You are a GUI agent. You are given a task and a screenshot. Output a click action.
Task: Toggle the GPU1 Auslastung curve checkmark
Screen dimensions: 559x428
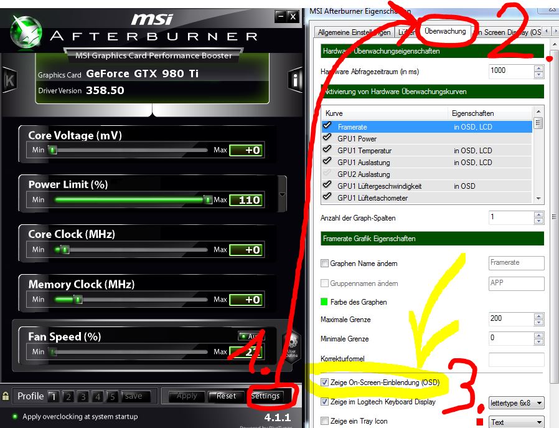pos(327,161)
